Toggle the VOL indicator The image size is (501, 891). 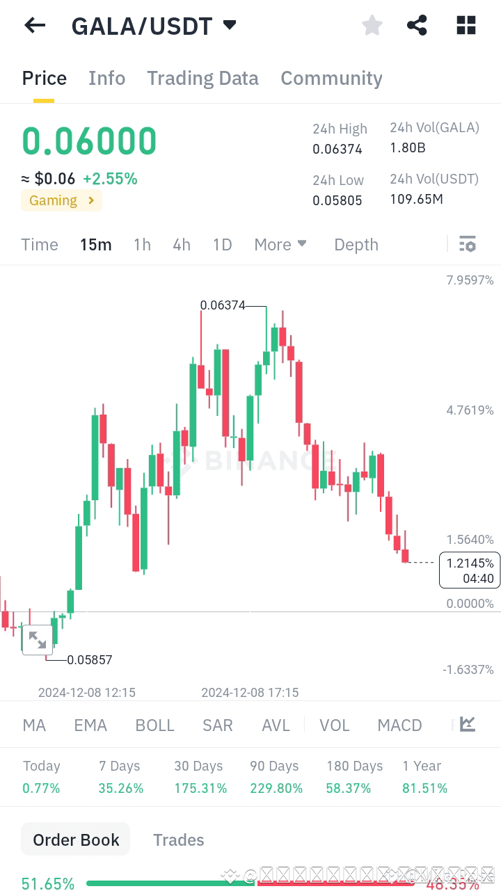pos(335,725)
